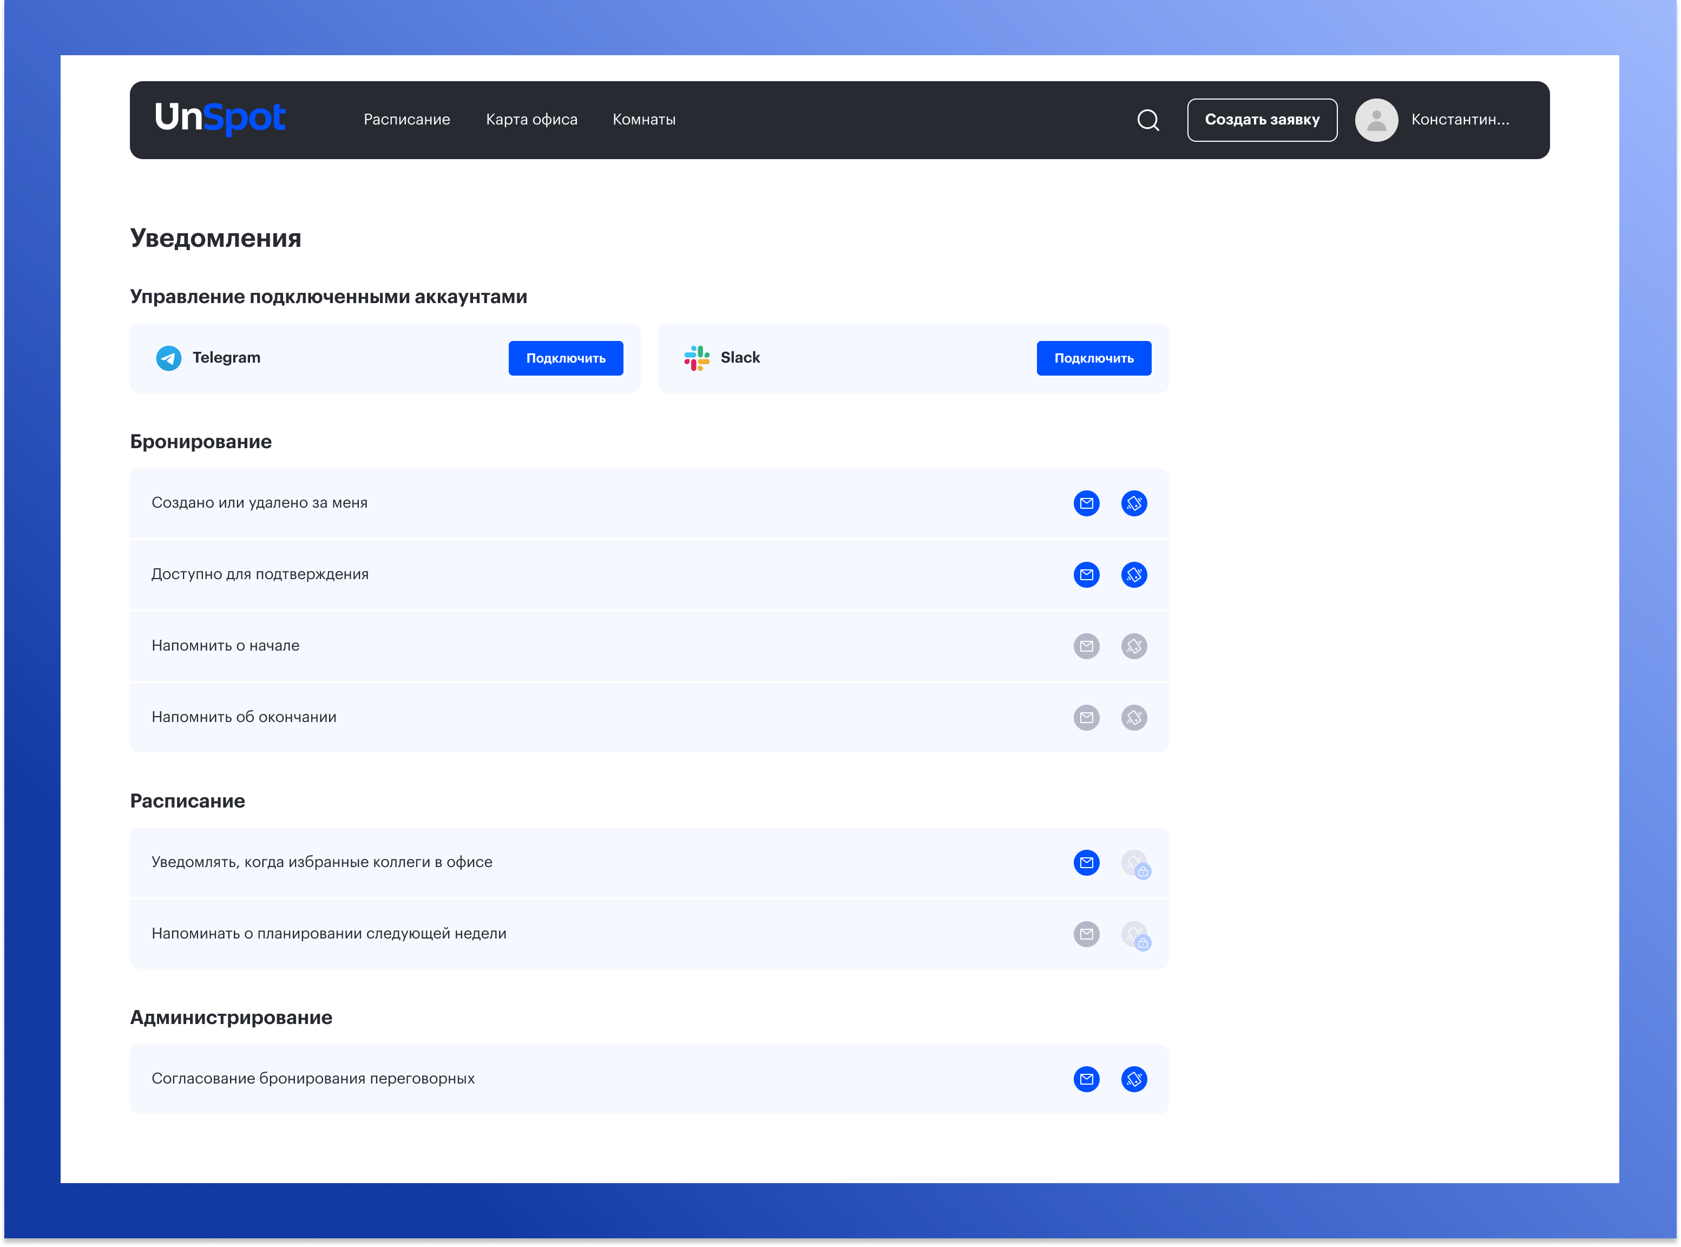
Task: Select "Уведомлять, когда избранные коллеги в офисе" text
Action: point(321,863)
